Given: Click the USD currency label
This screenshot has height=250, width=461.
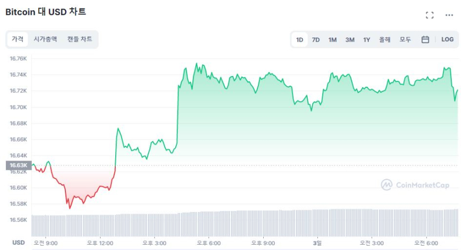Looking at the screenshot, I should 18,243.
